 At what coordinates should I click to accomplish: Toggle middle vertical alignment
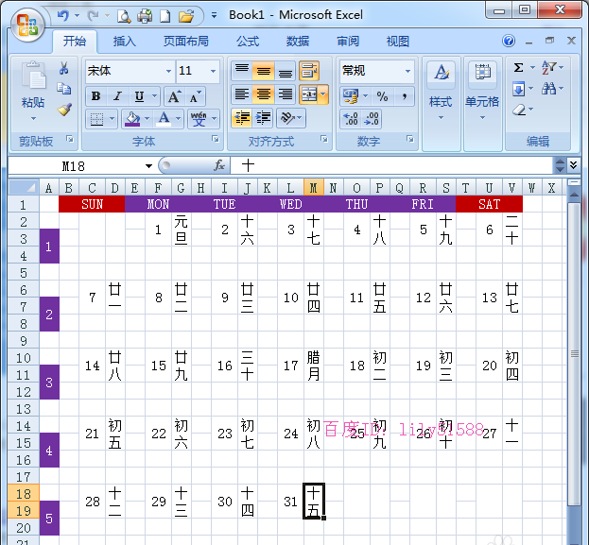pyautogui.click(x=264, y=70)
